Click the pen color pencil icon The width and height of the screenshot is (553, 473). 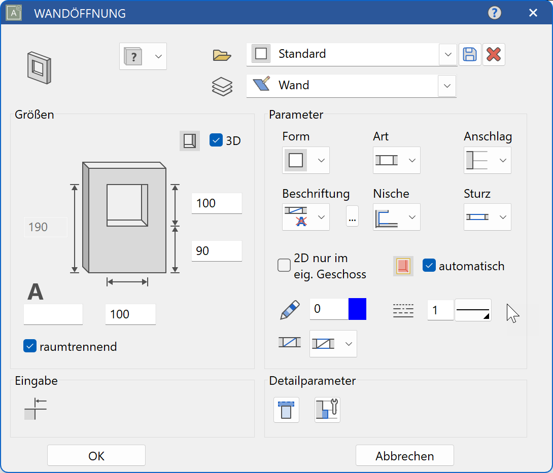[290, 310]
